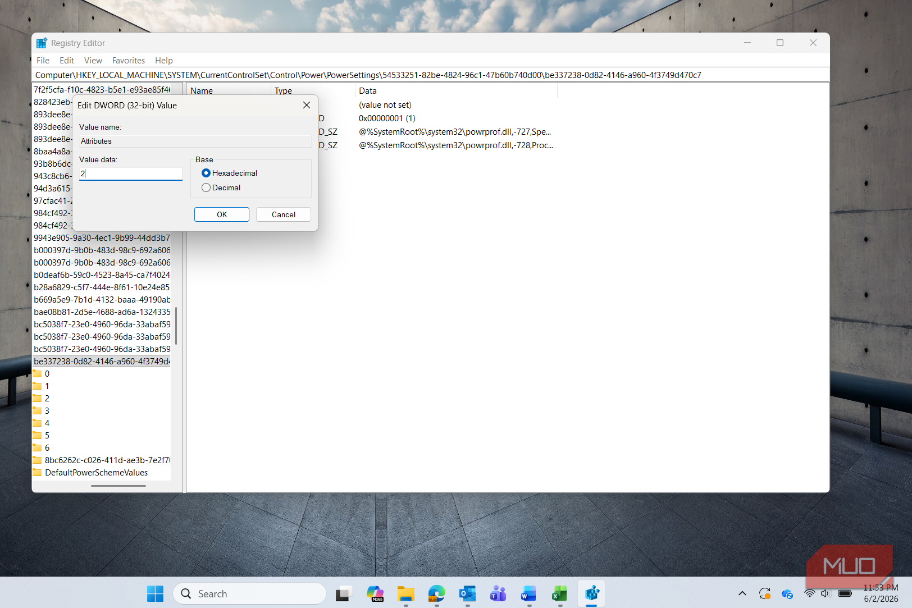Open Word from the taskbar
Viewport: 912px width, 608px height.
529,594
